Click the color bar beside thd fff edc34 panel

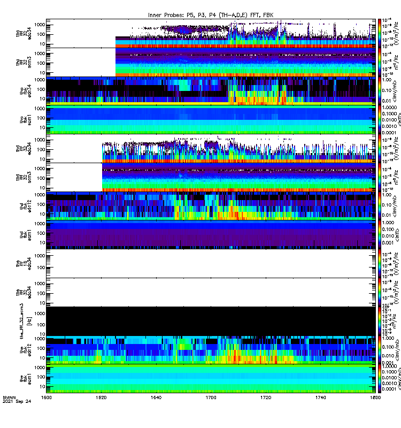[x=380, y=149]
